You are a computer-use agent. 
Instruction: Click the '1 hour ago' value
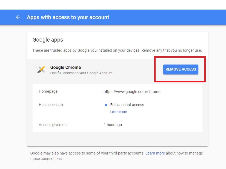(x=113, y=125)
